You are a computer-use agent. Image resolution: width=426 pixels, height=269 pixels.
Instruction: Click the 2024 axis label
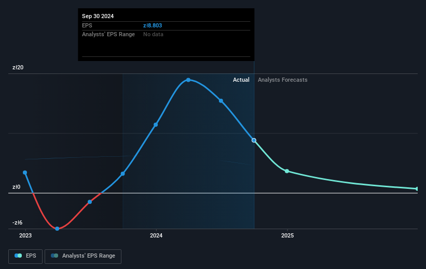pos(156,236)
